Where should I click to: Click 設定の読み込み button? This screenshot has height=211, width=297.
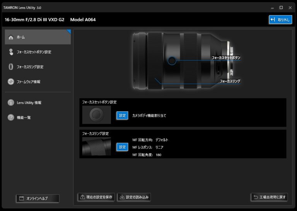point(134,197)
